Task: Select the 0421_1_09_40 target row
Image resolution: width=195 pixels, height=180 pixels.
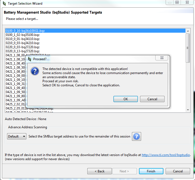Action: point(16,88)
